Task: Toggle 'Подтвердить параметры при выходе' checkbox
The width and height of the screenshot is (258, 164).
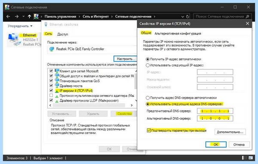Action: tap(149, 130)
